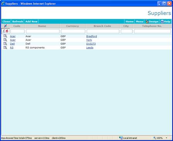
Task: Open the view icon in the York row
Action: click(5, 40)
